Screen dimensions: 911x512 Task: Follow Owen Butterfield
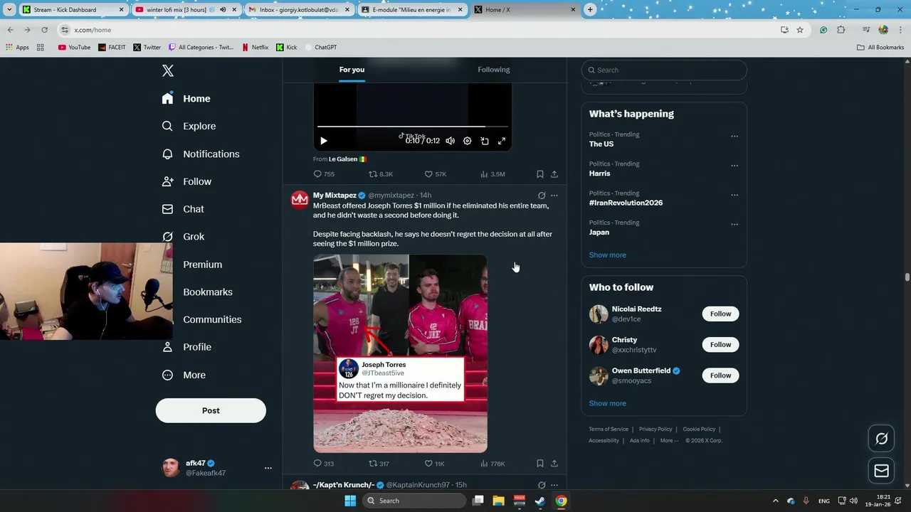click(x=720, y=375)
